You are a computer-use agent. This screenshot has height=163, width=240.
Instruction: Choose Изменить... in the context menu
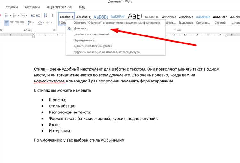click(x=116, y=28)
